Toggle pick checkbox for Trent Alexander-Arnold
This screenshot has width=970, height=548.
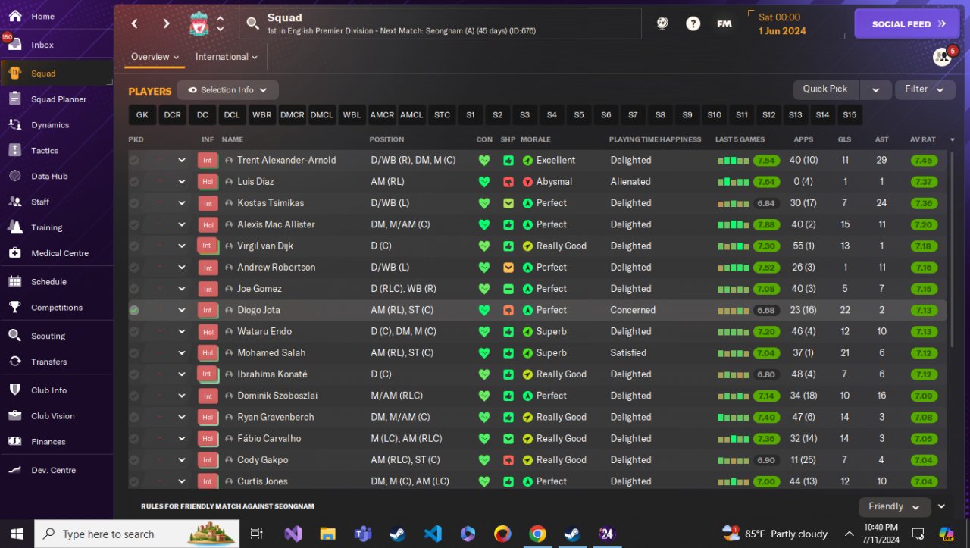pos(134,161)
